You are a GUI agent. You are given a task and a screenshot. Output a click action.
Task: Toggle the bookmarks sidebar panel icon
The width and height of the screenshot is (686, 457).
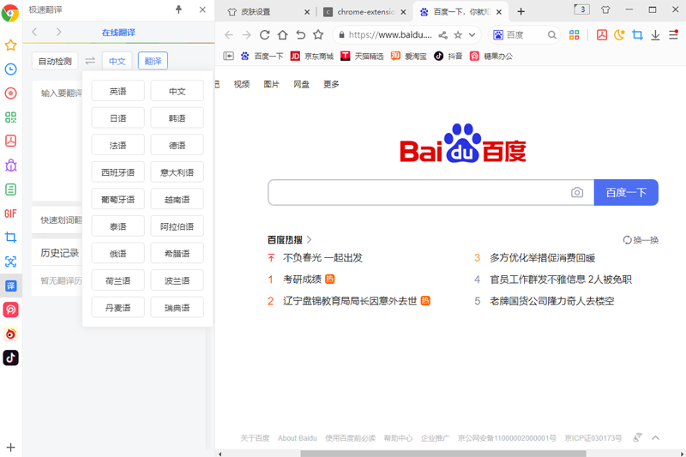(228, 56)
